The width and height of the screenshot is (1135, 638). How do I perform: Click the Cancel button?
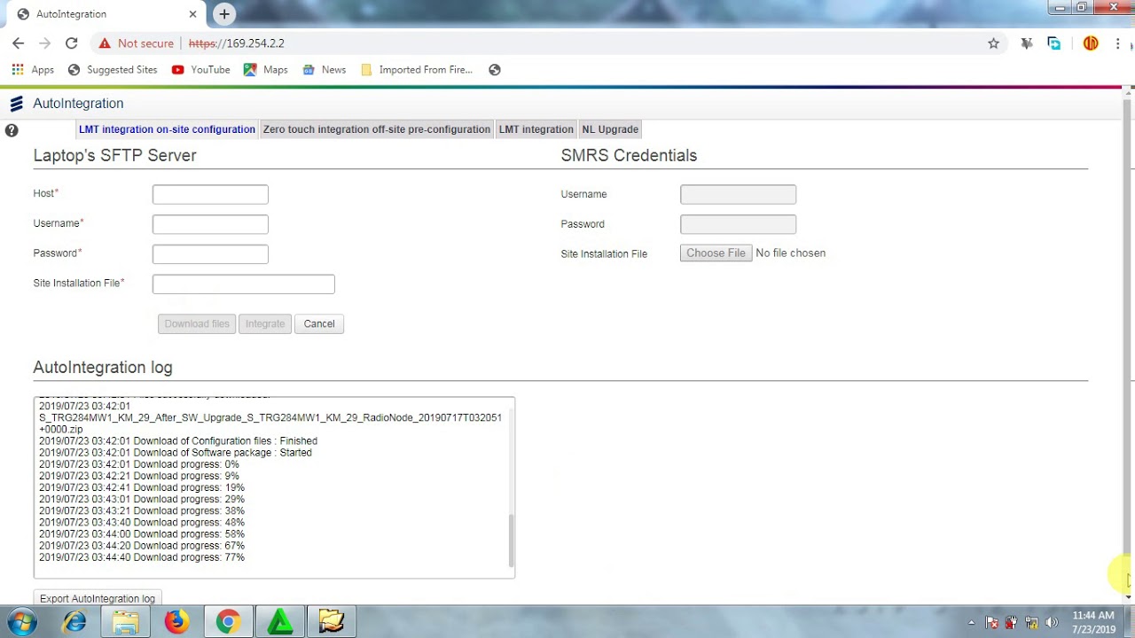tap(319, 323)
